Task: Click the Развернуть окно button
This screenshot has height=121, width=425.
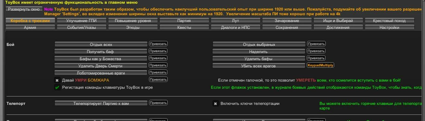Action: 24,9
